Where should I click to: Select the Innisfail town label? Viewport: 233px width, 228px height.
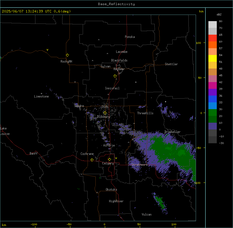click(112, 88)
